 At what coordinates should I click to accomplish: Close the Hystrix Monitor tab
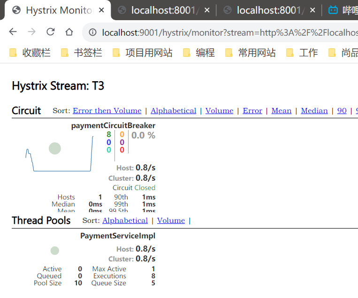(x=102, y=10)
